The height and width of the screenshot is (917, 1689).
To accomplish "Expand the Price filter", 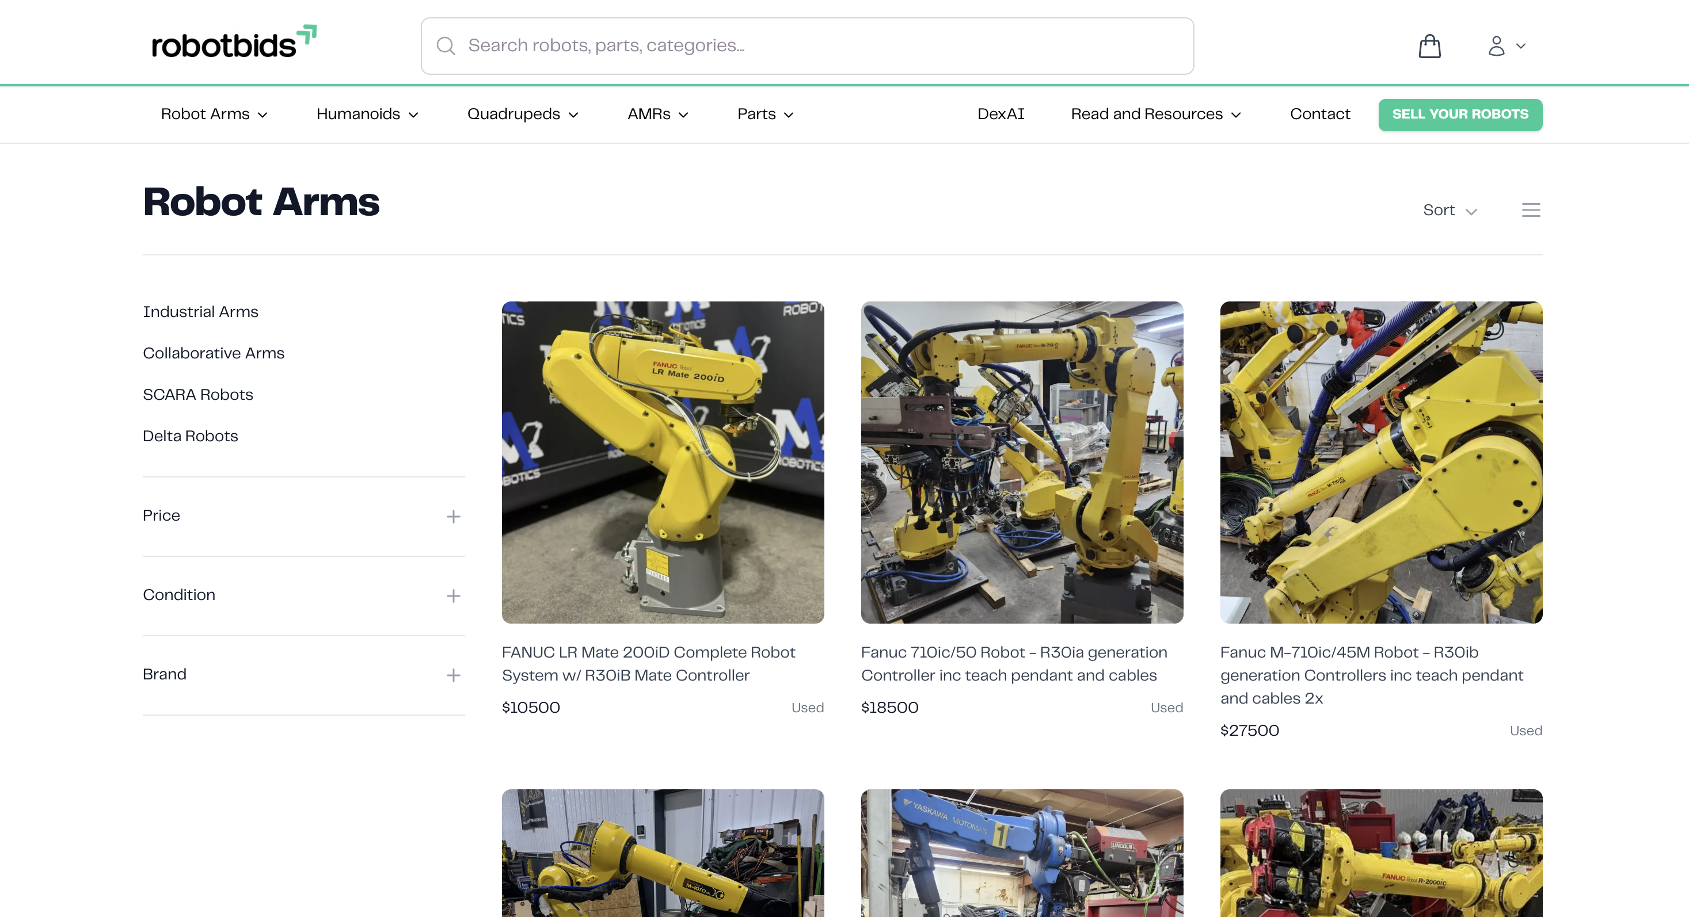I will coord(454,516).
